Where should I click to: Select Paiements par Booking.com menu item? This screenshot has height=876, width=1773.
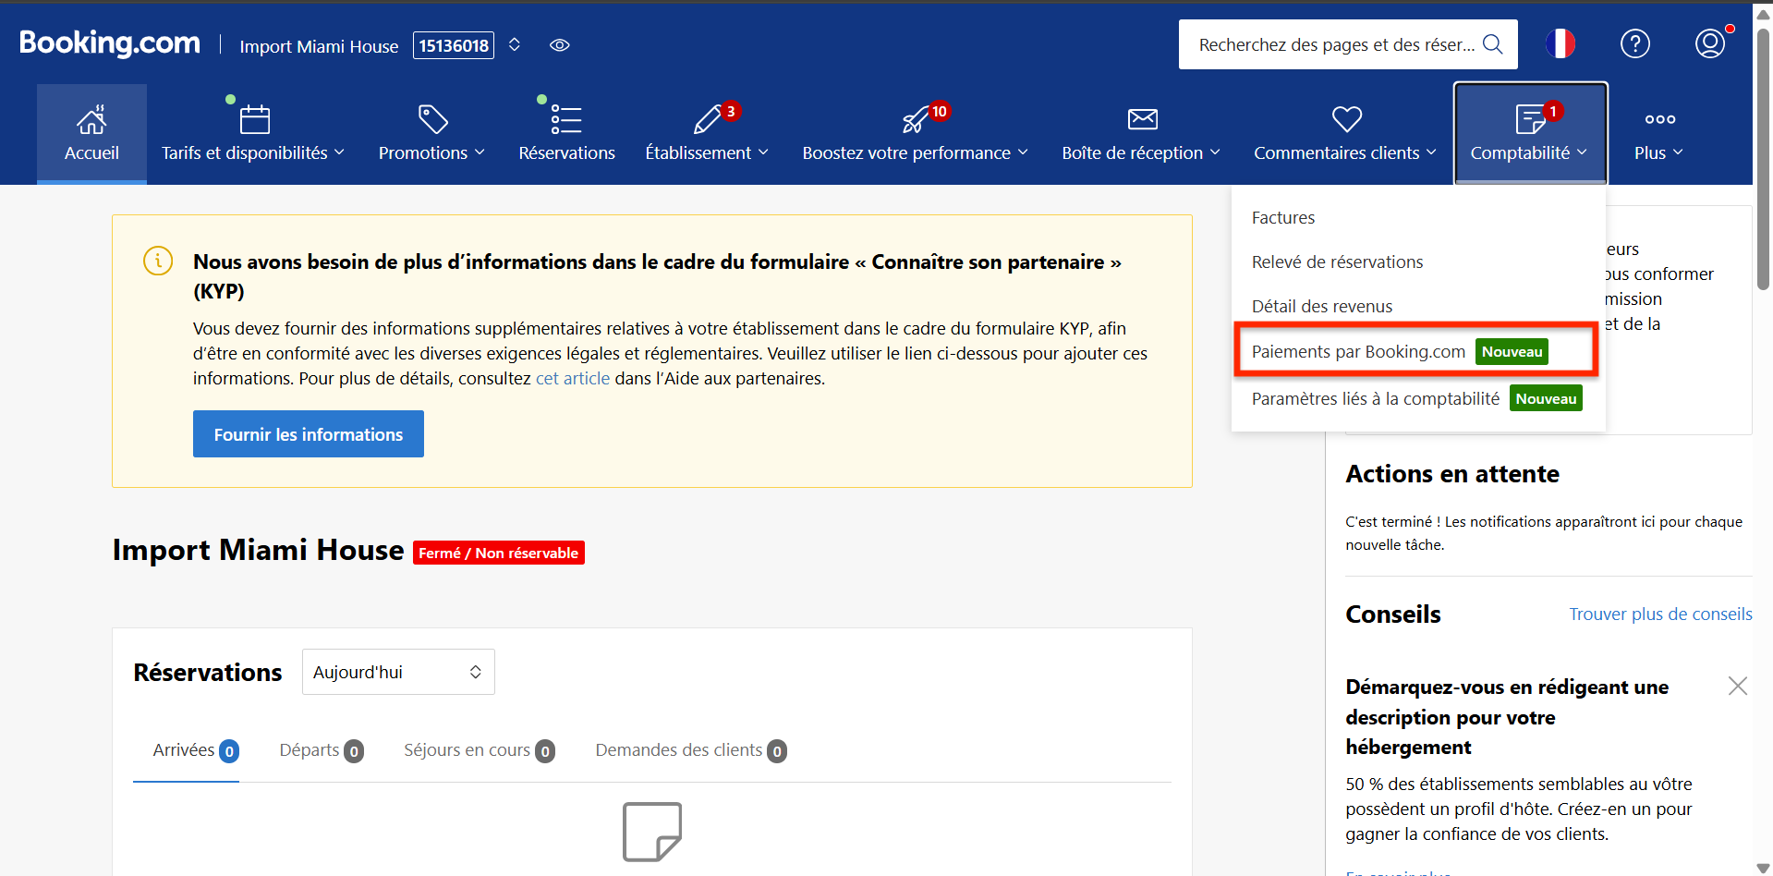pyautogui.click(x=1358, y=352)
